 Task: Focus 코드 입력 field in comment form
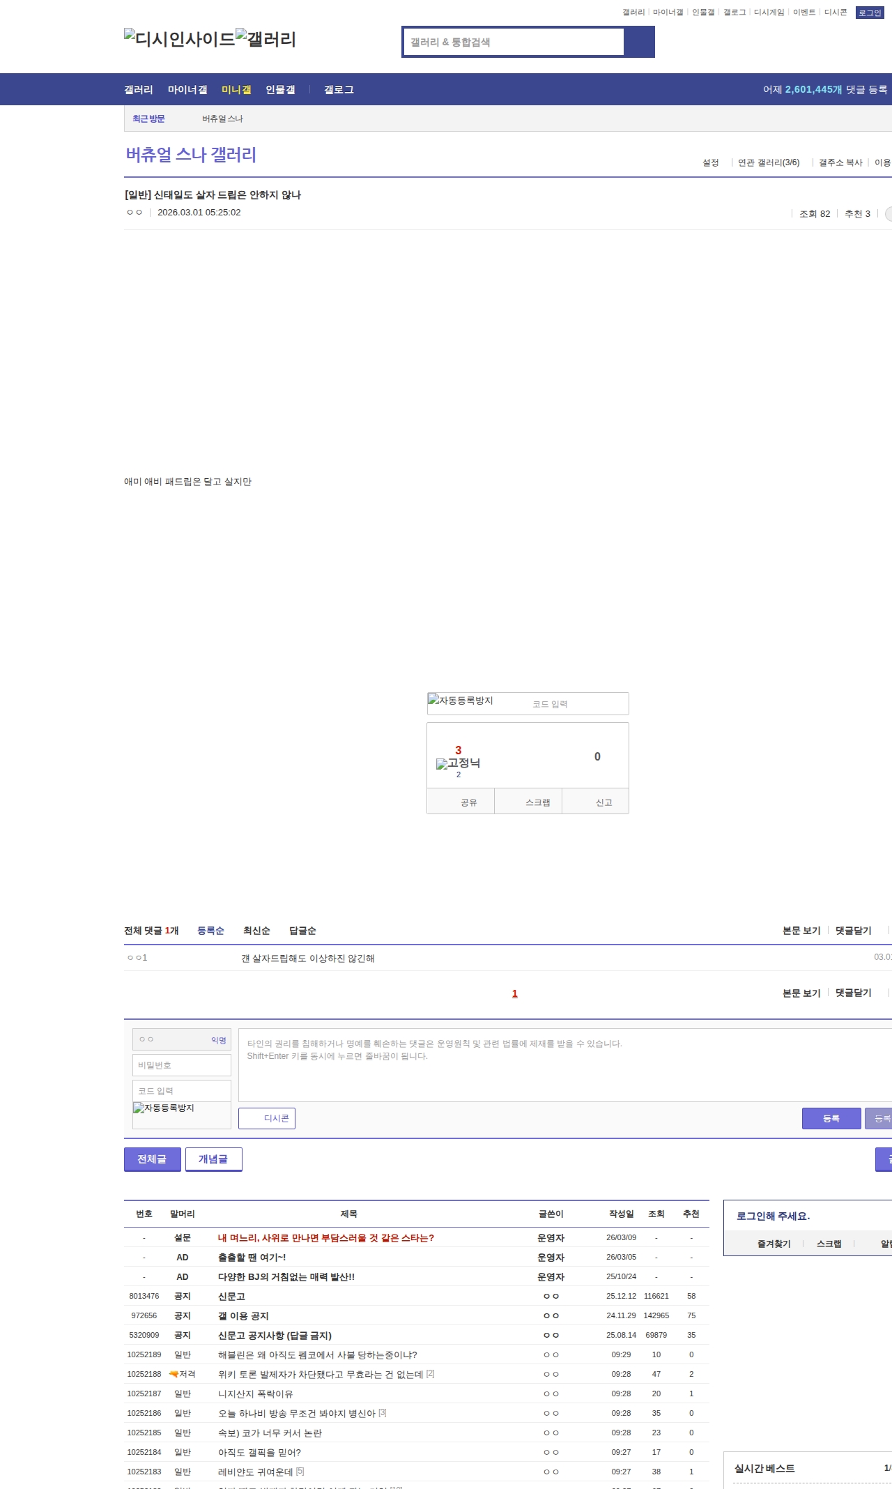coord(182,1091)
